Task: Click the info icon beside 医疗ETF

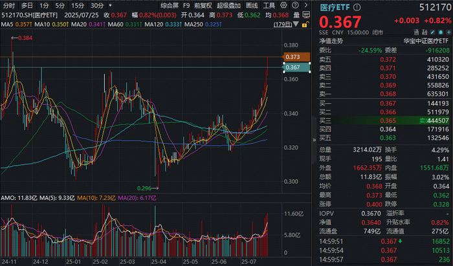Action: pyautogui.click(x=357, y=7)
